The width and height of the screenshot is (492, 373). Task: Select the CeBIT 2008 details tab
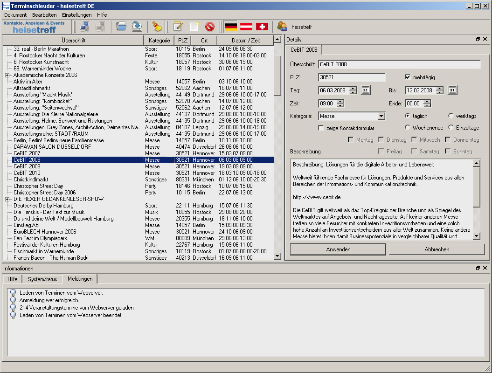point(304,49)
